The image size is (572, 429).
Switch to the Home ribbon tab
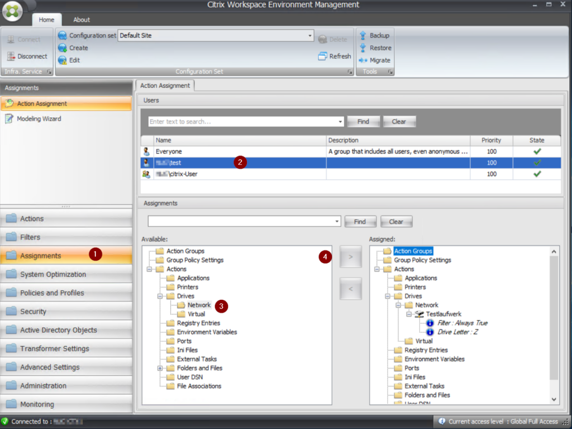[47, 20]
